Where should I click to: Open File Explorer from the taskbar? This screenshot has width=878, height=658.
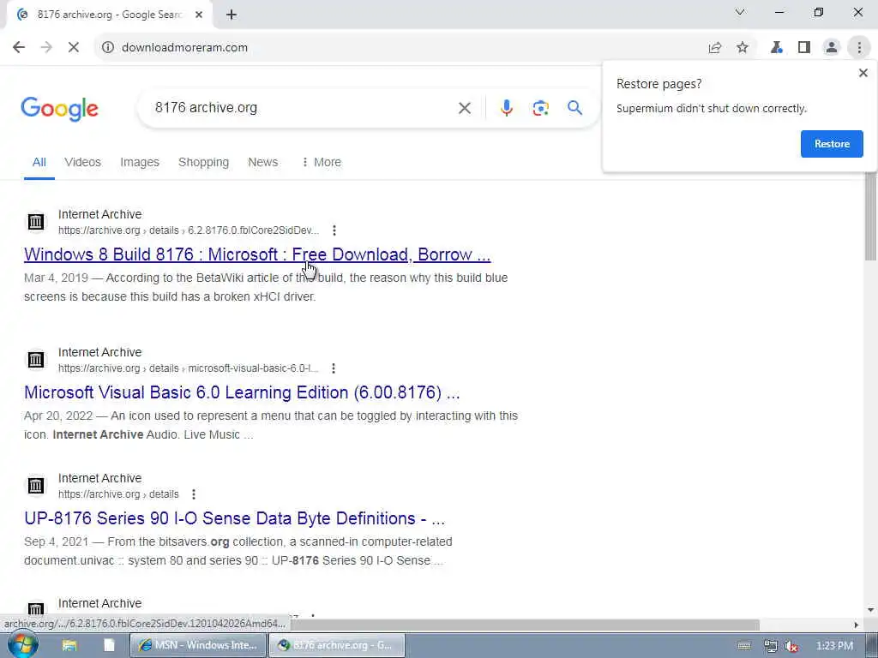pyautogui.click(x=69, y=645)
